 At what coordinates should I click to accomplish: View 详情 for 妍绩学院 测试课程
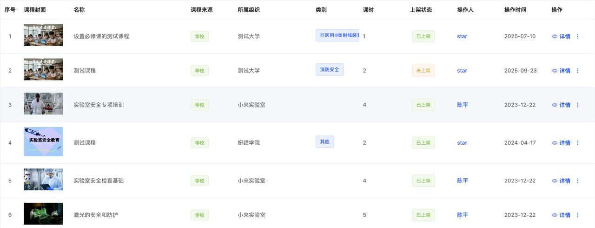[x=564, y=143]
